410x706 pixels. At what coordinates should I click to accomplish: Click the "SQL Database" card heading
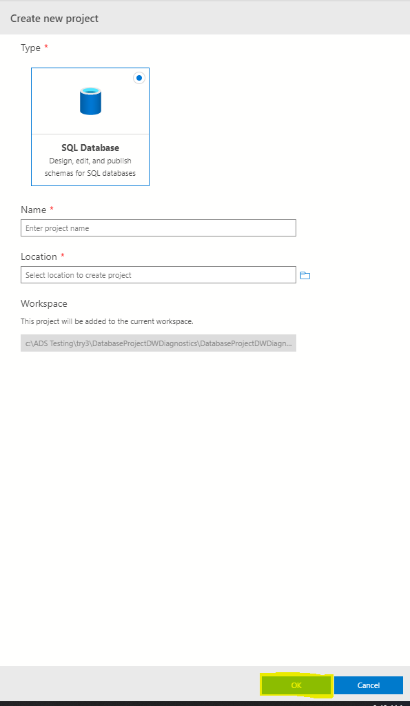point(90,148)
